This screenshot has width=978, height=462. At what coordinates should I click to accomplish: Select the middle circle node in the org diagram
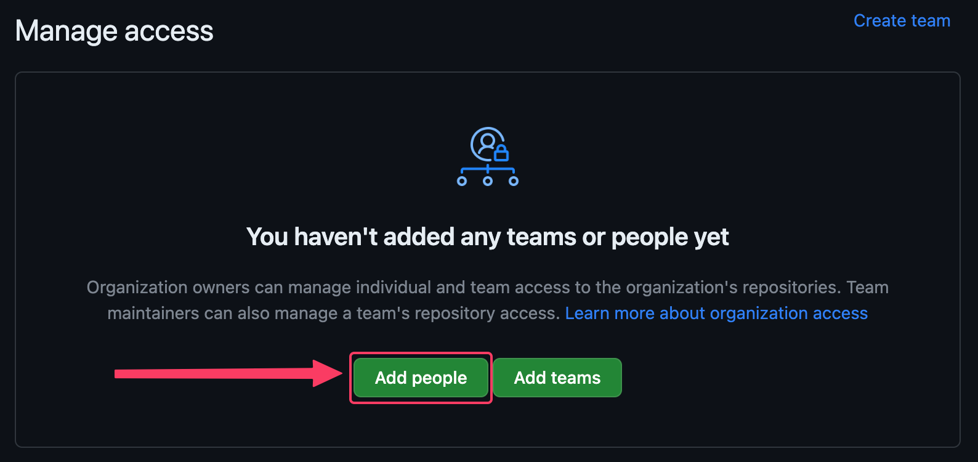[x=488, y=180]
